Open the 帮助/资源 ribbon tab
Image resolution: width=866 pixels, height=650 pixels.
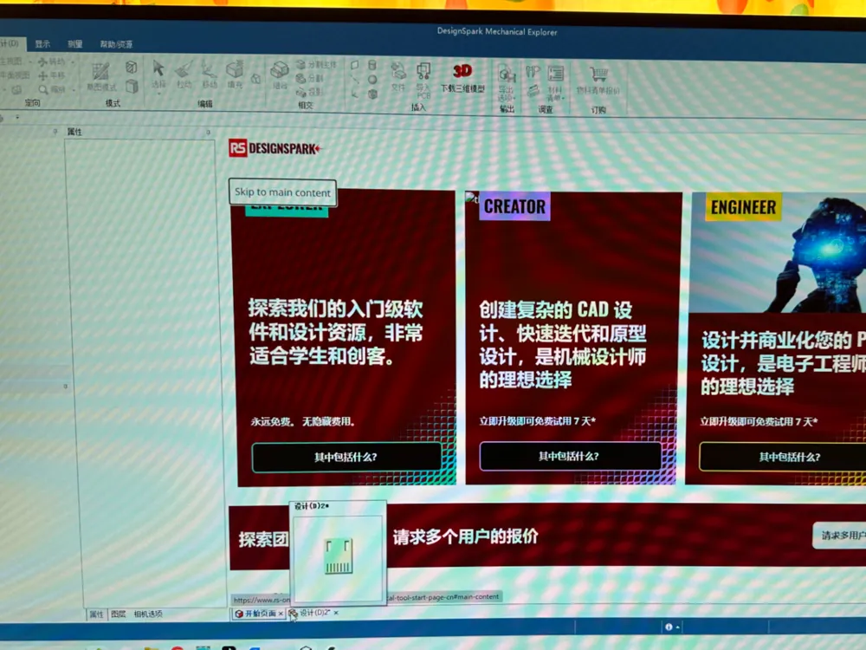[116, 44]
